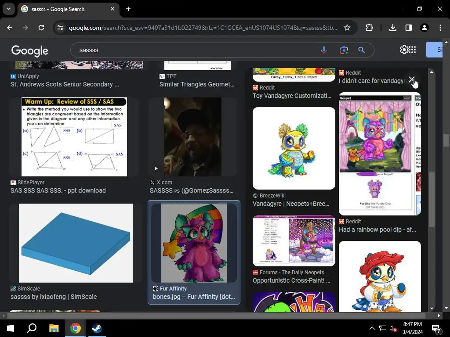Open 'SAS SSS SAS SSS. - ppt download' link

[58, 190]
